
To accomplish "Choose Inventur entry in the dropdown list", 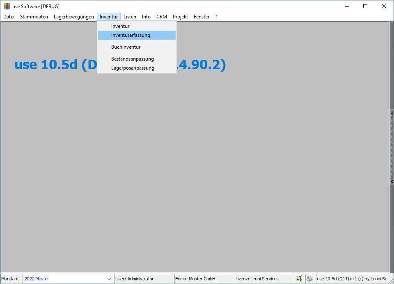I will click(x=137, y=26).
